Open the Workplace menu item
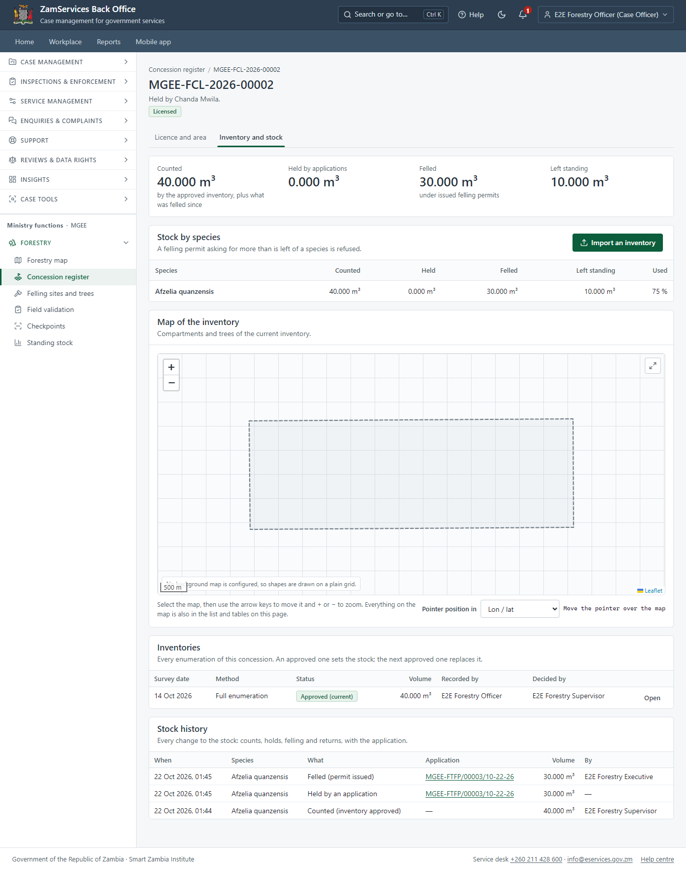This screenshot has width=686, height=870. point(65,42)
